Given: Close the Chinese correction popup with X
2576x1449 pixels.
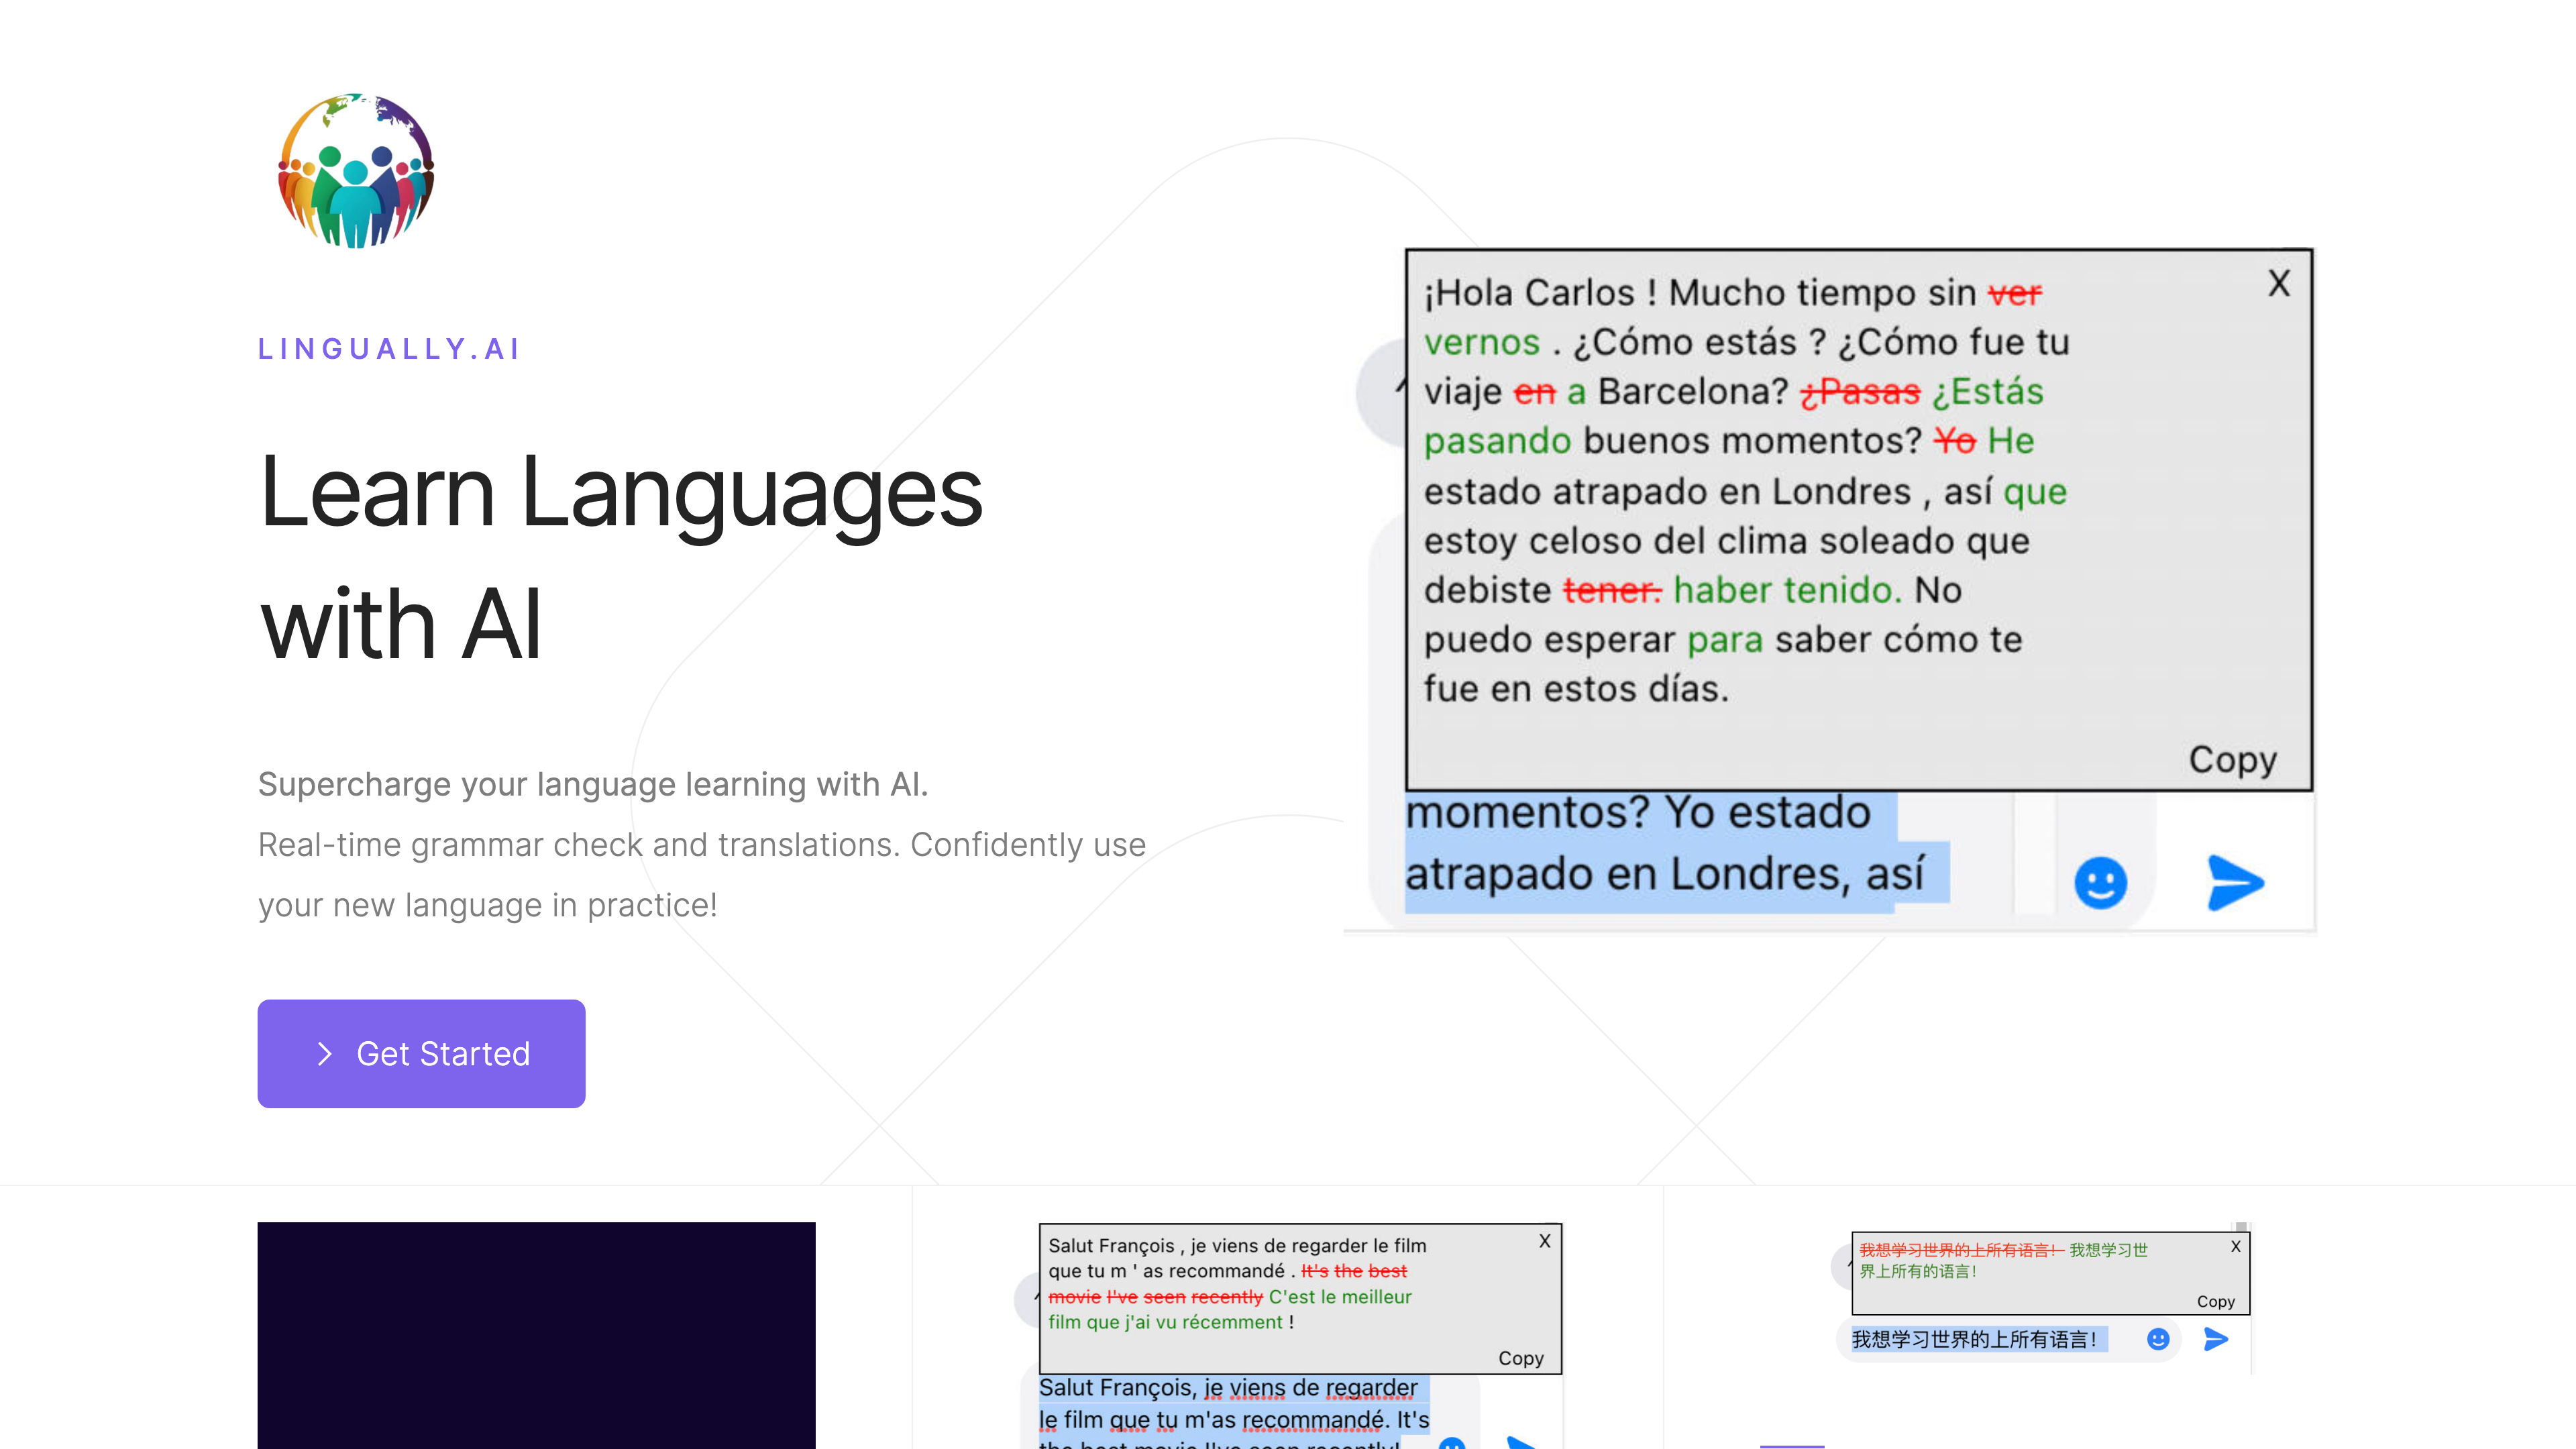Looking at the screenshot, I should (x=2235, y=1246).
